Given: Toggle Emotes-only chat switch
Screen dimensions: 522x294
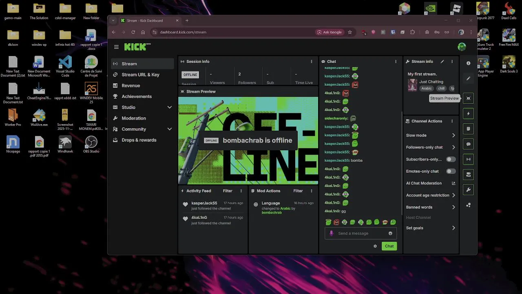Looking at the screenshot, I should point(451,171).
